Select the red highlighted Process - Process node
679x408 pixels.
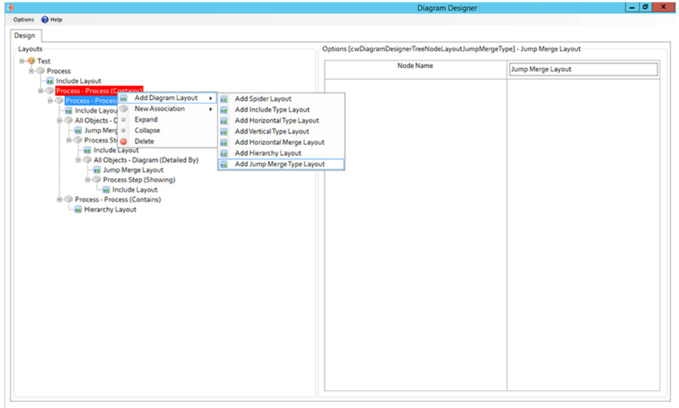[99, 91]
